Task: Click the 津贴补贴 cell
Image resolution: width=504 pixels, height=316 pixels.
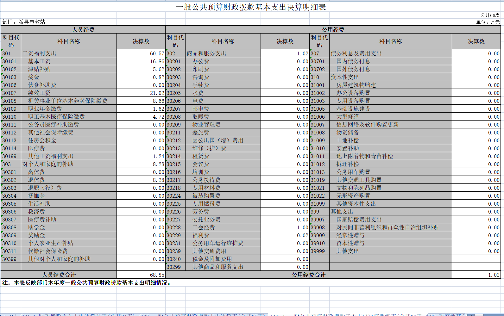Action: pyautogui.click(x=69, y=69)
